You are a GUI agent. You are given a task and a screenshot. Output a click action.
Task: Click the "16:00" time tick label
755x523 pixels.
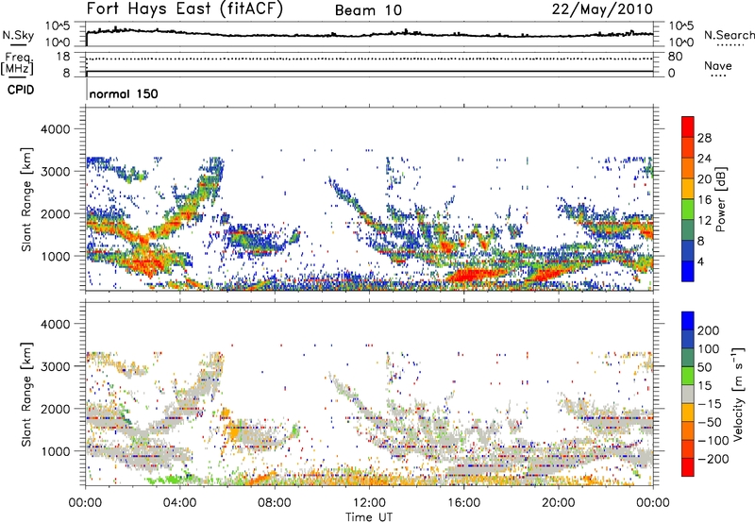point(463,503)
